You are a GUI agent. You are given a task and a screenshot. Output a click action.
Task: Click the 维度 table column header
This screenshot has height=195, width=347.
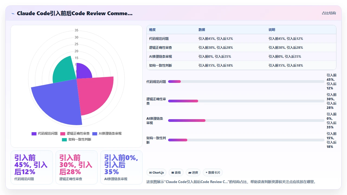click(152, 30)
